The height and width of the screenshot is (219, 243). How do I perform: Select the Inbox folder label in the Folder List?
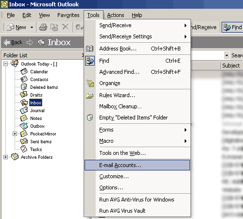click(x=35, y=102)
